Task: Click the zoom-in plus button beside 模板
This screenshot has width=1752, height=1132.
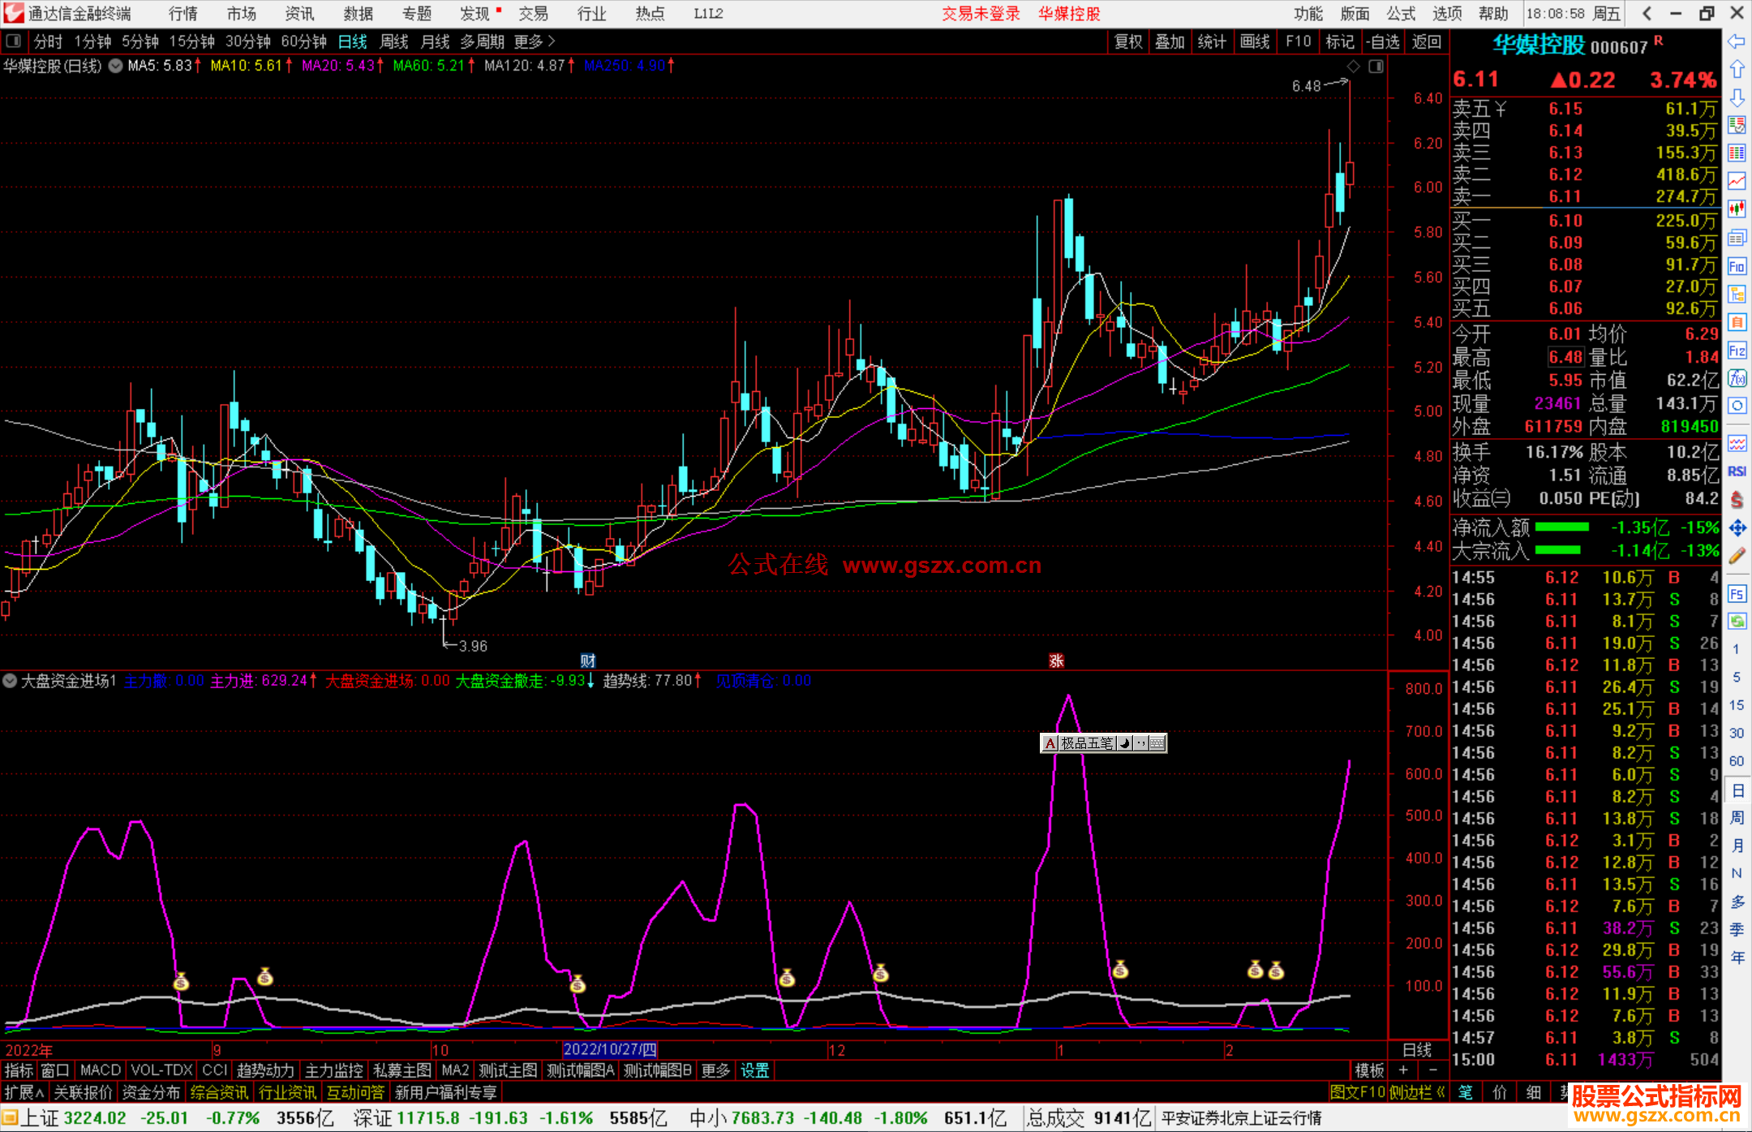Action: point(1403,1070)
